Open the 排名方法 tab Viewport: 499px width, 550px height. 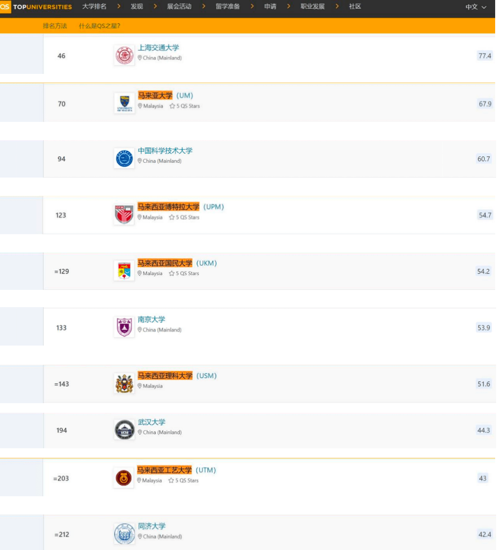point(55,25)
